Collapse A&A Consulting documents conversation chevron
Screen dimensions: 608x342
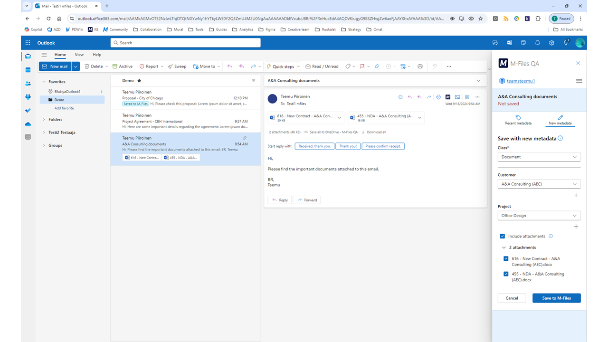pyautogui.click(x=478, y=81)
